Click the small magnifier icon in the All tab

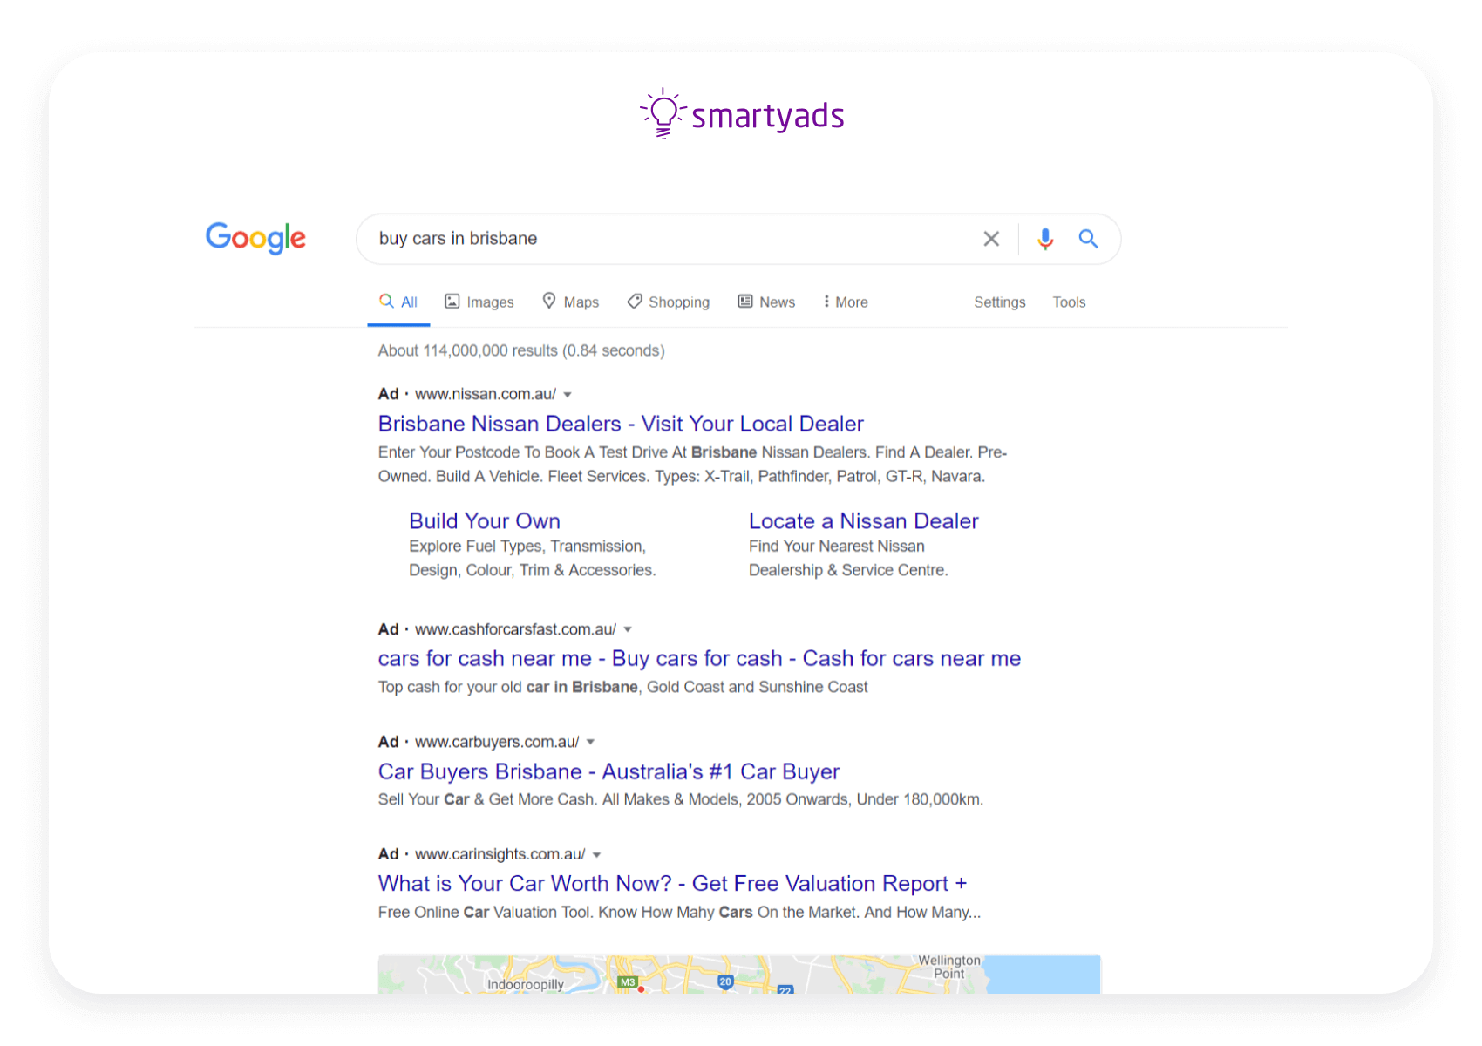point(386,301)
